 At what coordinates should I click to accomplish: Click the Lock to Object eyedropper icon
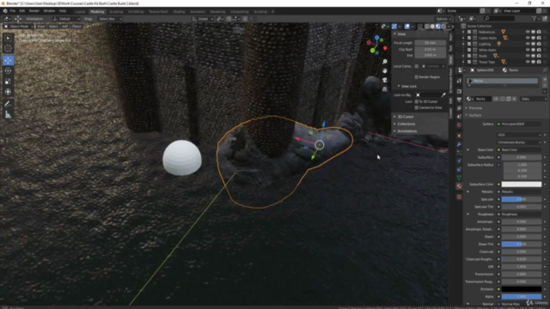(443, 95)
